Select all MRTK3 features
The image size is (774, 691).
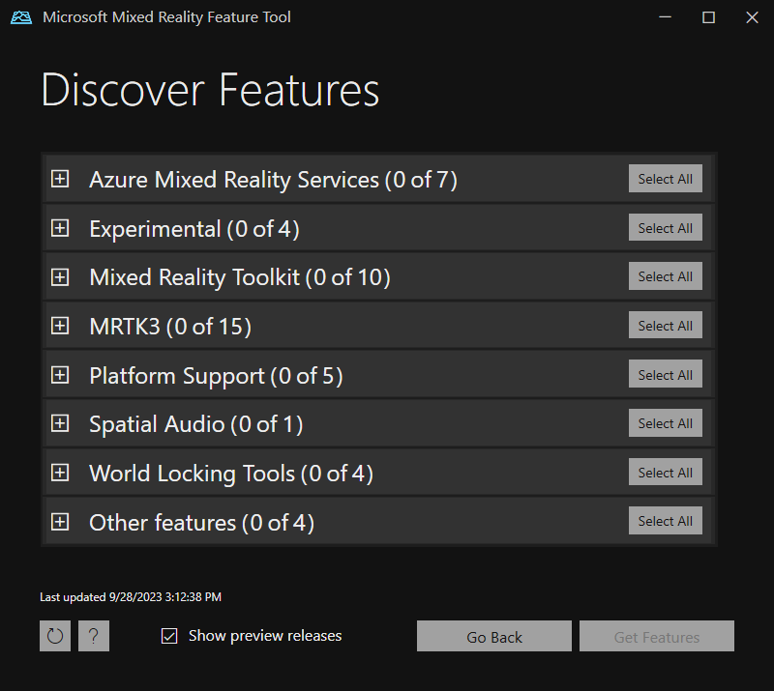665,325
